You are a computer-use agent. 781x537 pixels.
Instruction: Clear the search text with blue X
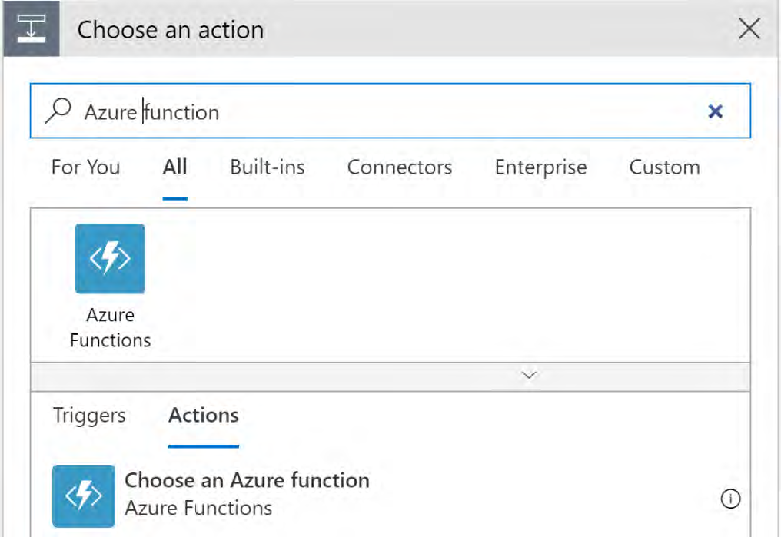point(715,111)
